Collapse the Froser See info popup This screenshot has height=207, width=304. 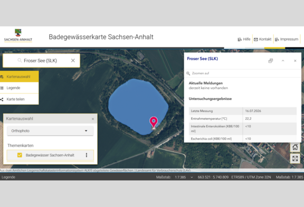pos(283,61)
